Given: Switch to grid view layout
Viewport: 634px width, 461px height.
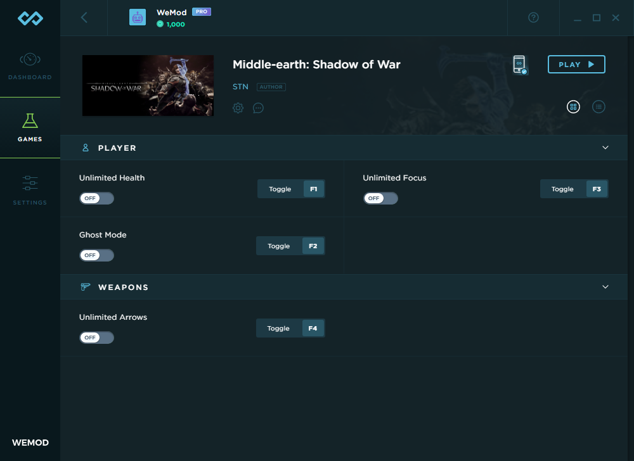Looking at the screenshot, I should (x=573, y=106).
